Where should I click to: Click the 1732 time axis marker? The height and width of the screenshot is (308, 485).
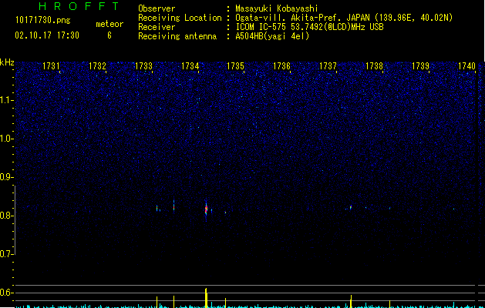[97, 66]
